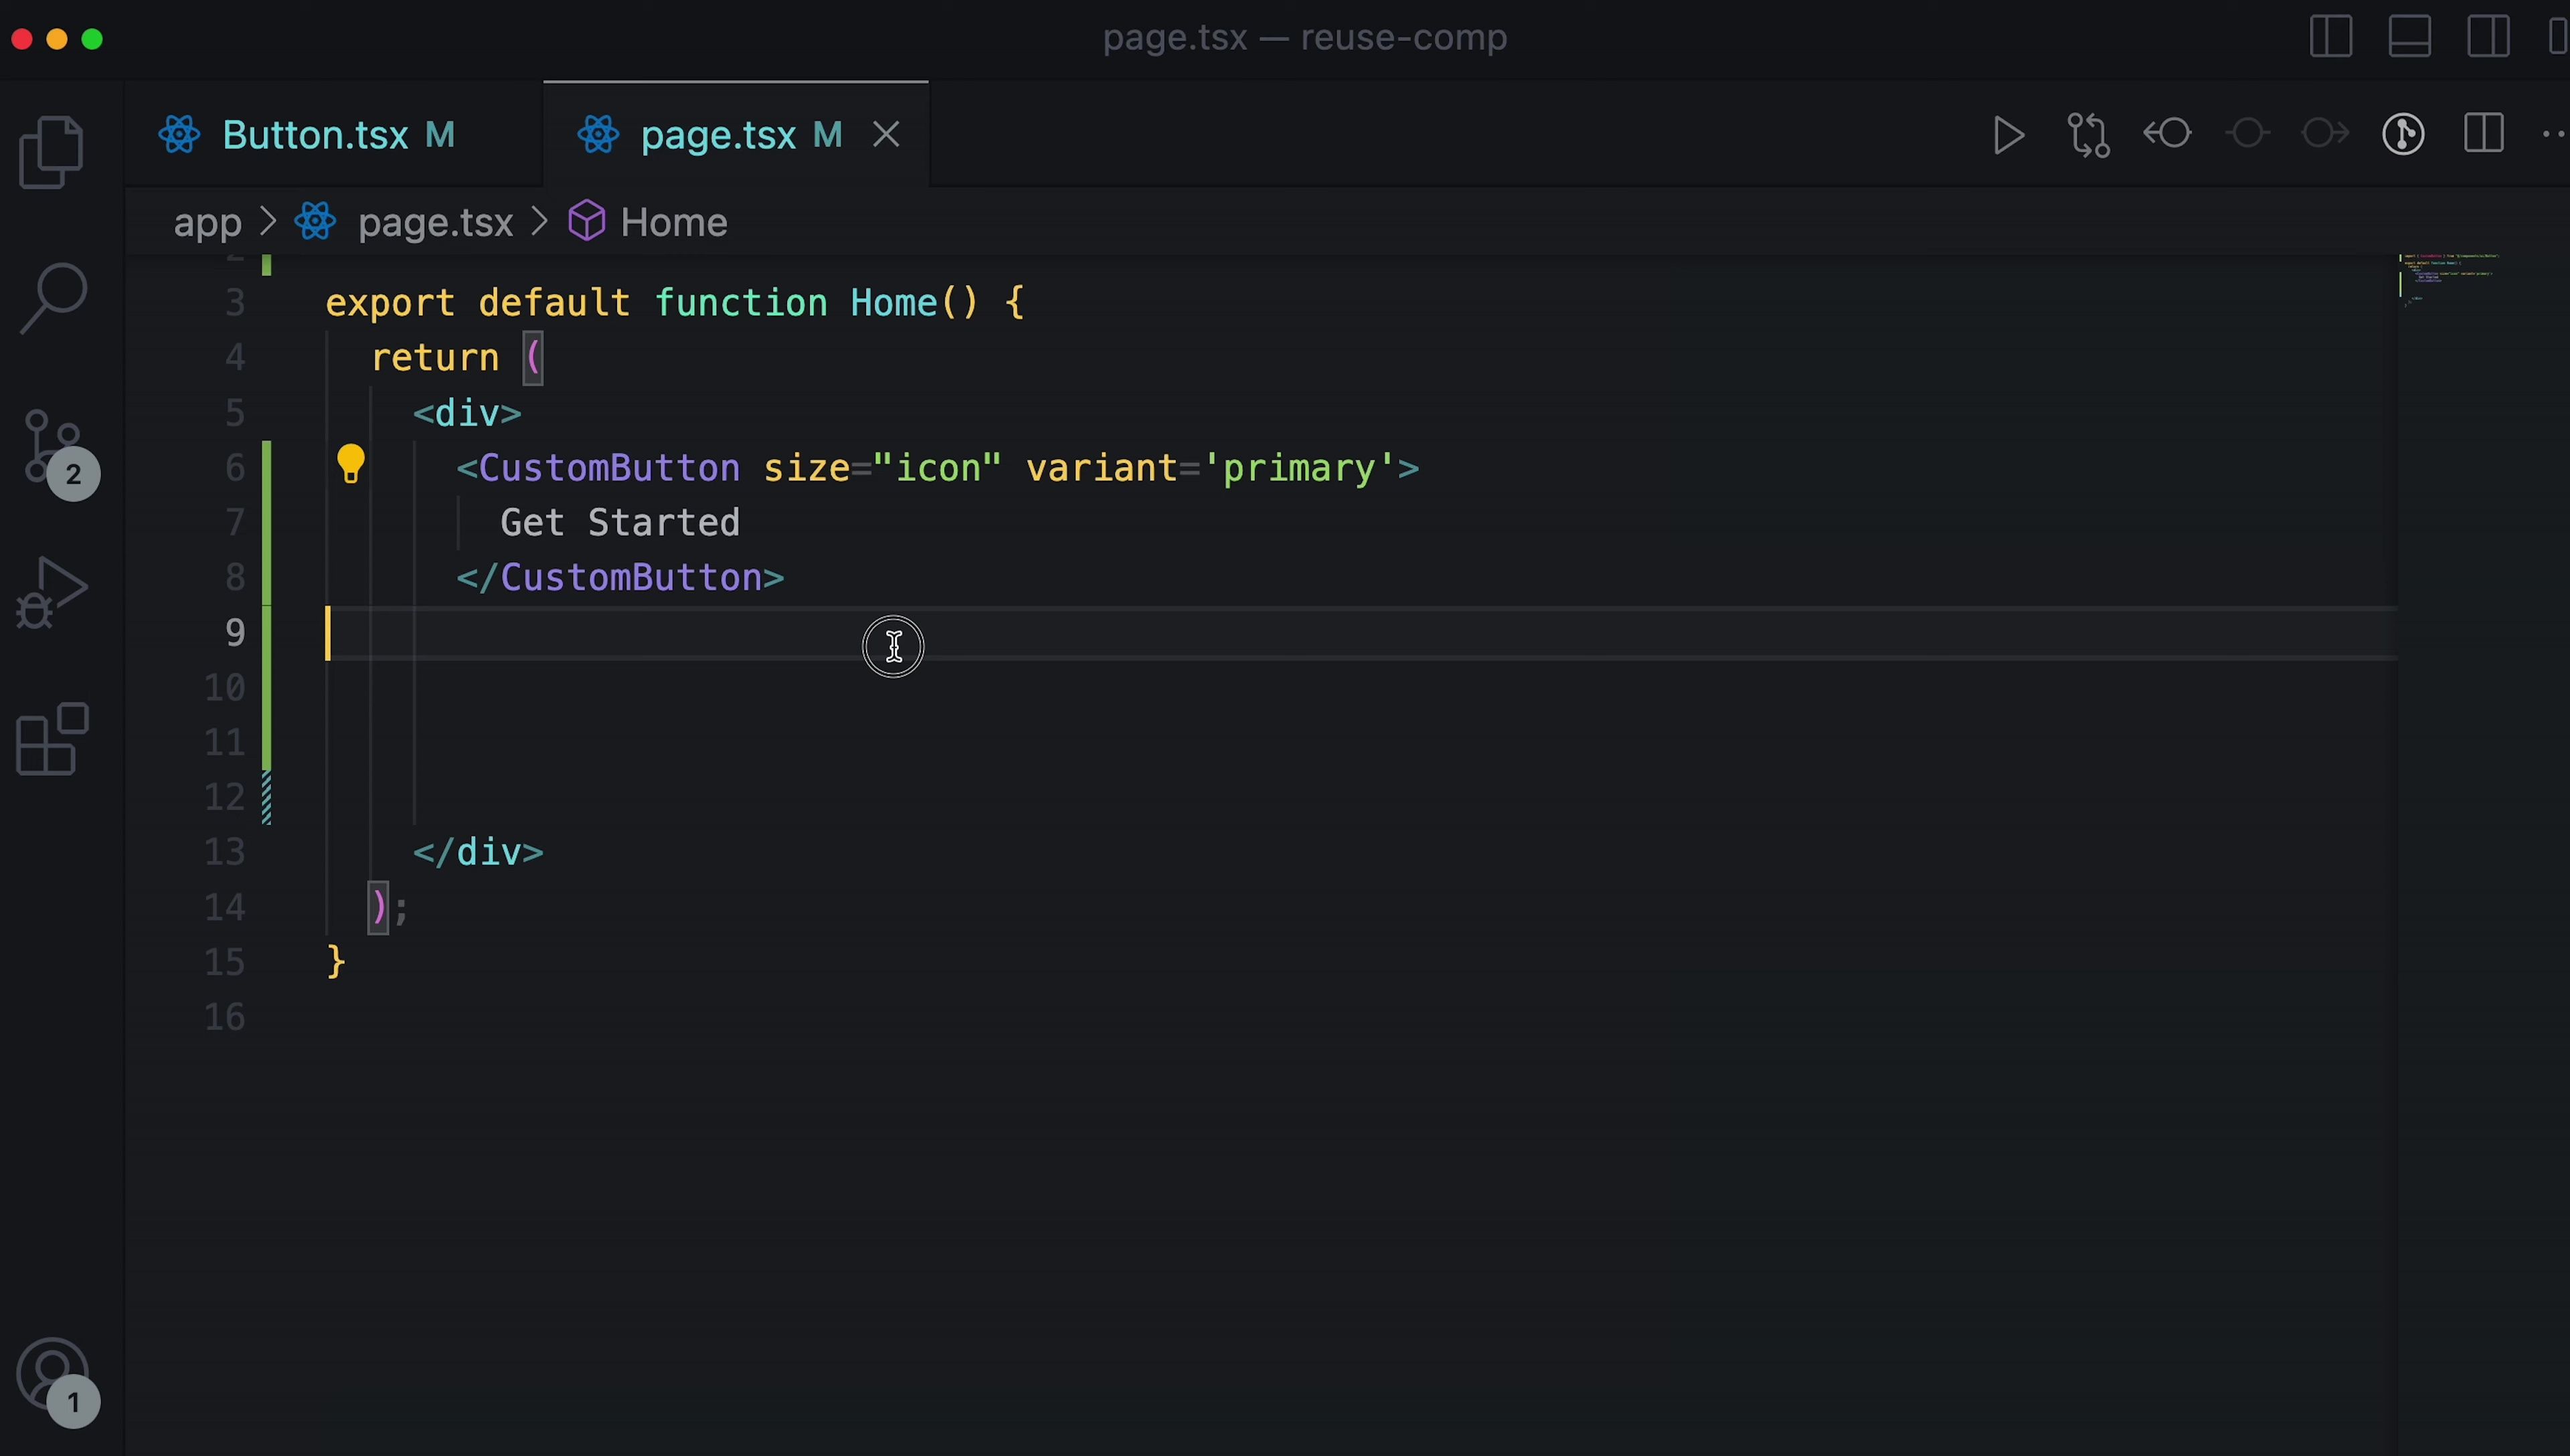Open Run and Debug view
Viewport: 2570px width, 1456px height.
click(52, 592)
